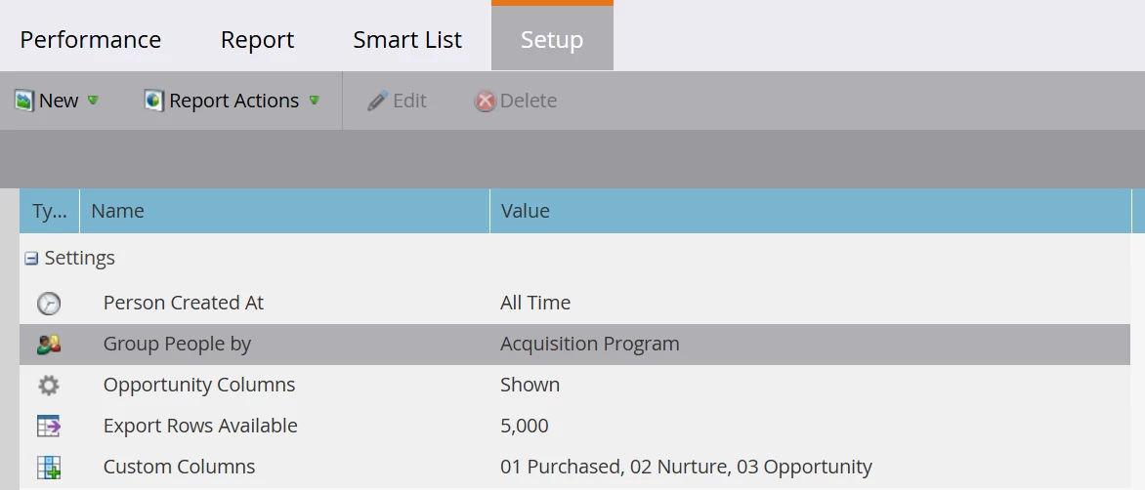Screen dimensions: 1145x490
Task: Open the Report tab
Action: [257, 39]
